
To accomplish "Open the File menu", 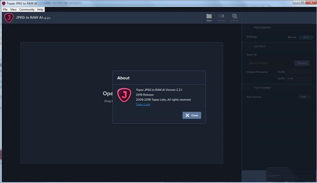I will pos(5,10).
